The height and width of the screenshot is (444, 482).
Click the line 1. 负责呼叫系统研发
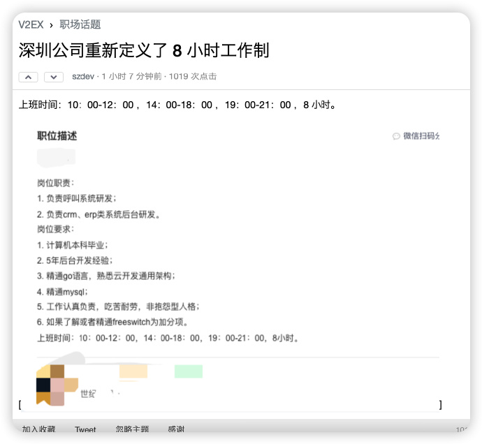(x=77, y=198)
